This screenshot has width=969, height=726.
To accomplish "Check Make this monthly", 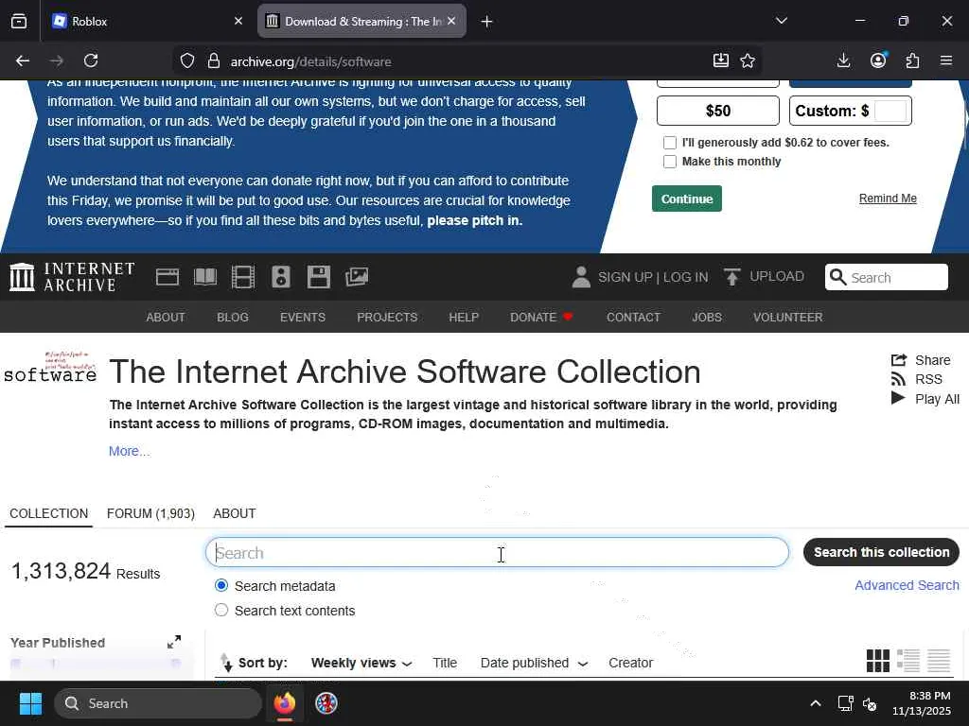I will click(670, 162).
